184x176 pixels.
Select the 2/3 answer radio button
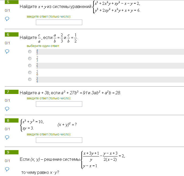tap(30, 58)
